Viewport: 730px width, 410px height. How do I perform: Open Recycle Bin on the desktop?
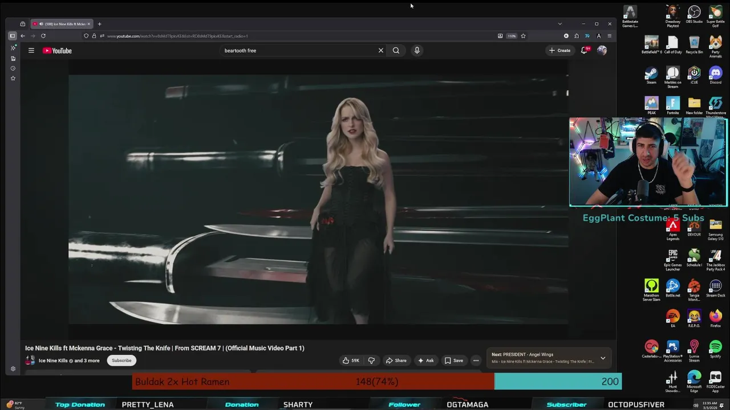pos(694,45)
